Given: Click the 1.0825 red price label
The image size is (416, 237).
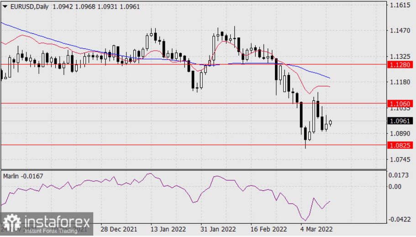Looking at the screenshot, I should click(400, 145).
